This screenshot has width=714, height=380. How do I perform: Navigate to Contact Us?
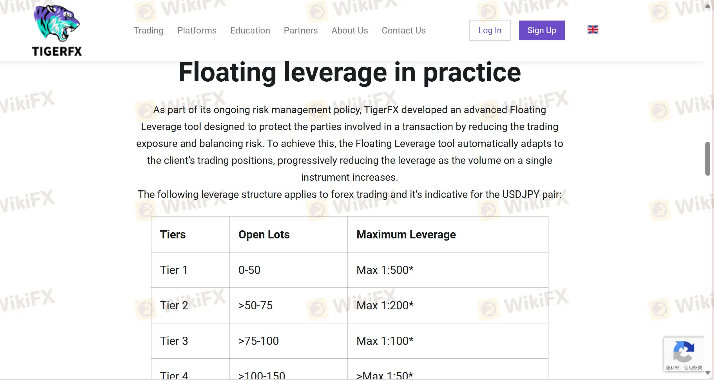[403, 30]
